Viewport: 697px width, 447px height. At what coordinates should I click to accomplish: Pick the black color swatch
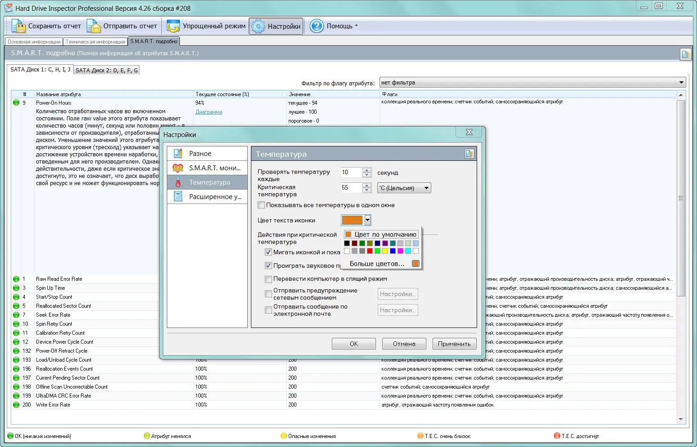point(347,243)
